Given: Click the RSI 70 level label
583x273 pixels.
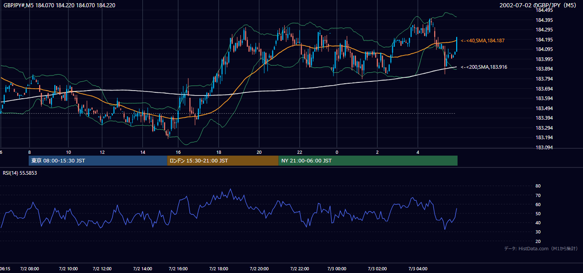Looking at the screenshot, I should [538, 195].
